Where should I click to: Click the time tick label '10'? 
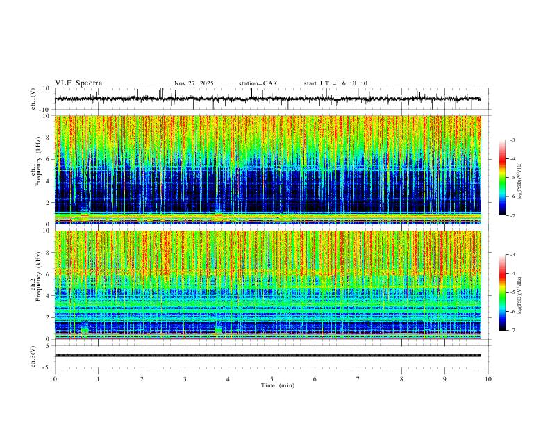[488, 379]
